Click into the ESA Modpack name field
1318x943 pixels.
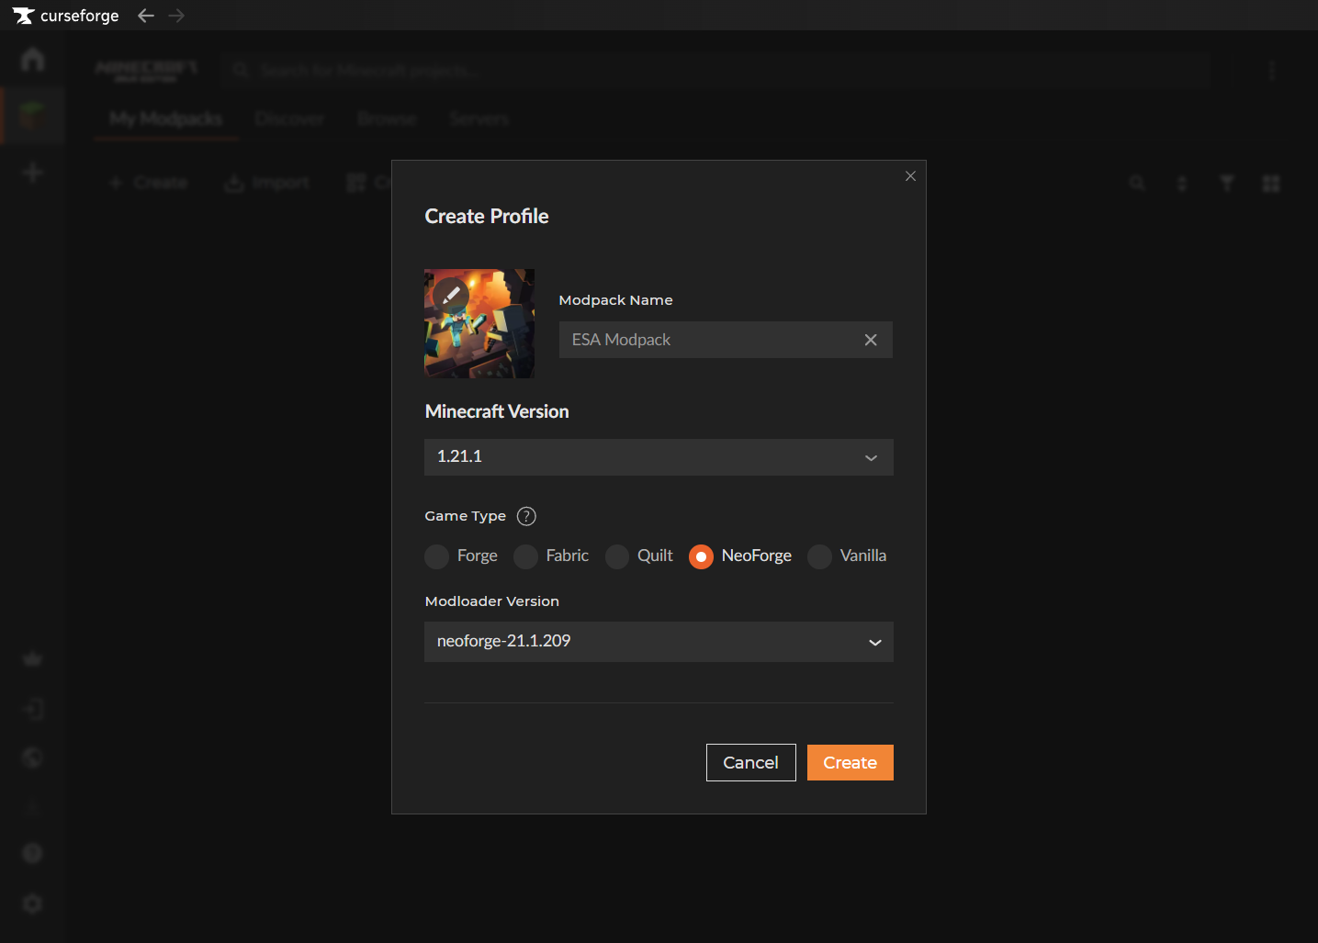(x=707, y=340)
